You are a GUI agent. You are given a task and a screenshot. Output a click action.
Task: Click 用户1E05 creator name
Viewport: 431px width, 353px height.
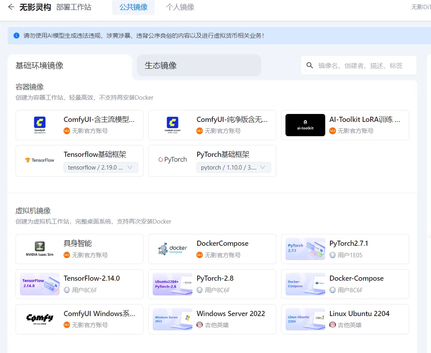click(350, 255)
